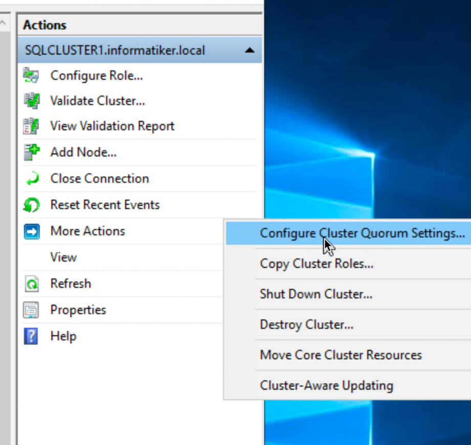Choose Copy Cluster Roles from the submenu

(x=316, y=264)
